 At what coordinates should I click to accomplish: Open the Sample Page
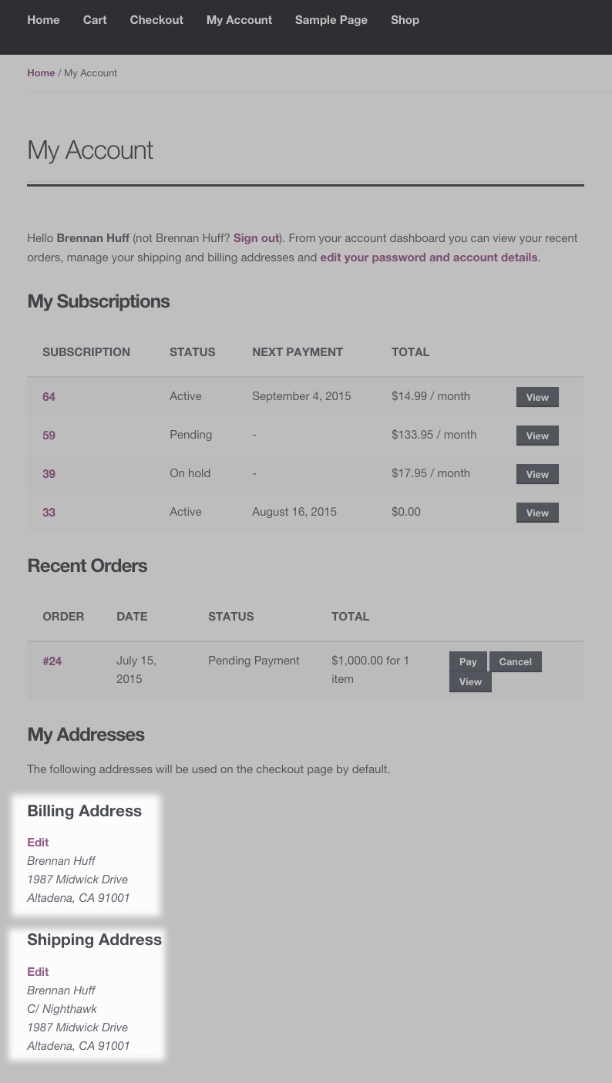point(331,20)
